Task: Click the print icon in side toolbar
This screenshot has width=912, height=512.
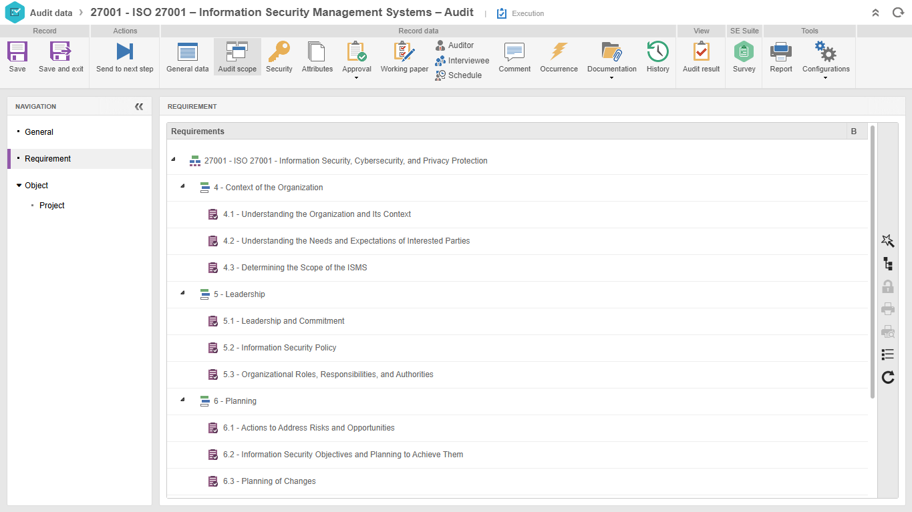Action: click(x=888, y=309)
